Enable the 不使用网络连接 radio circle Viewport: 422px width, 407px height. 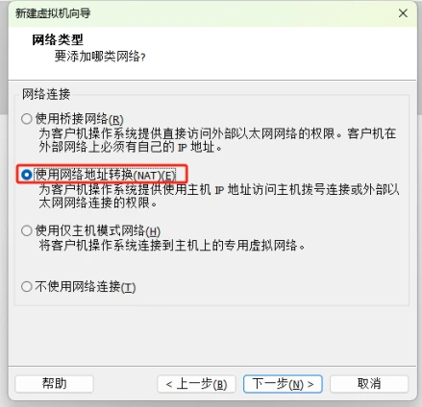coord(27,286)
